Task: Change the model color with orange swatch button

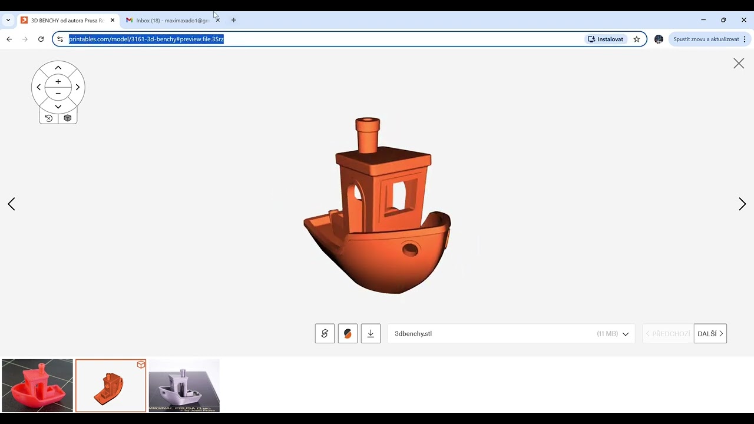Action: [x=348, y=333]
